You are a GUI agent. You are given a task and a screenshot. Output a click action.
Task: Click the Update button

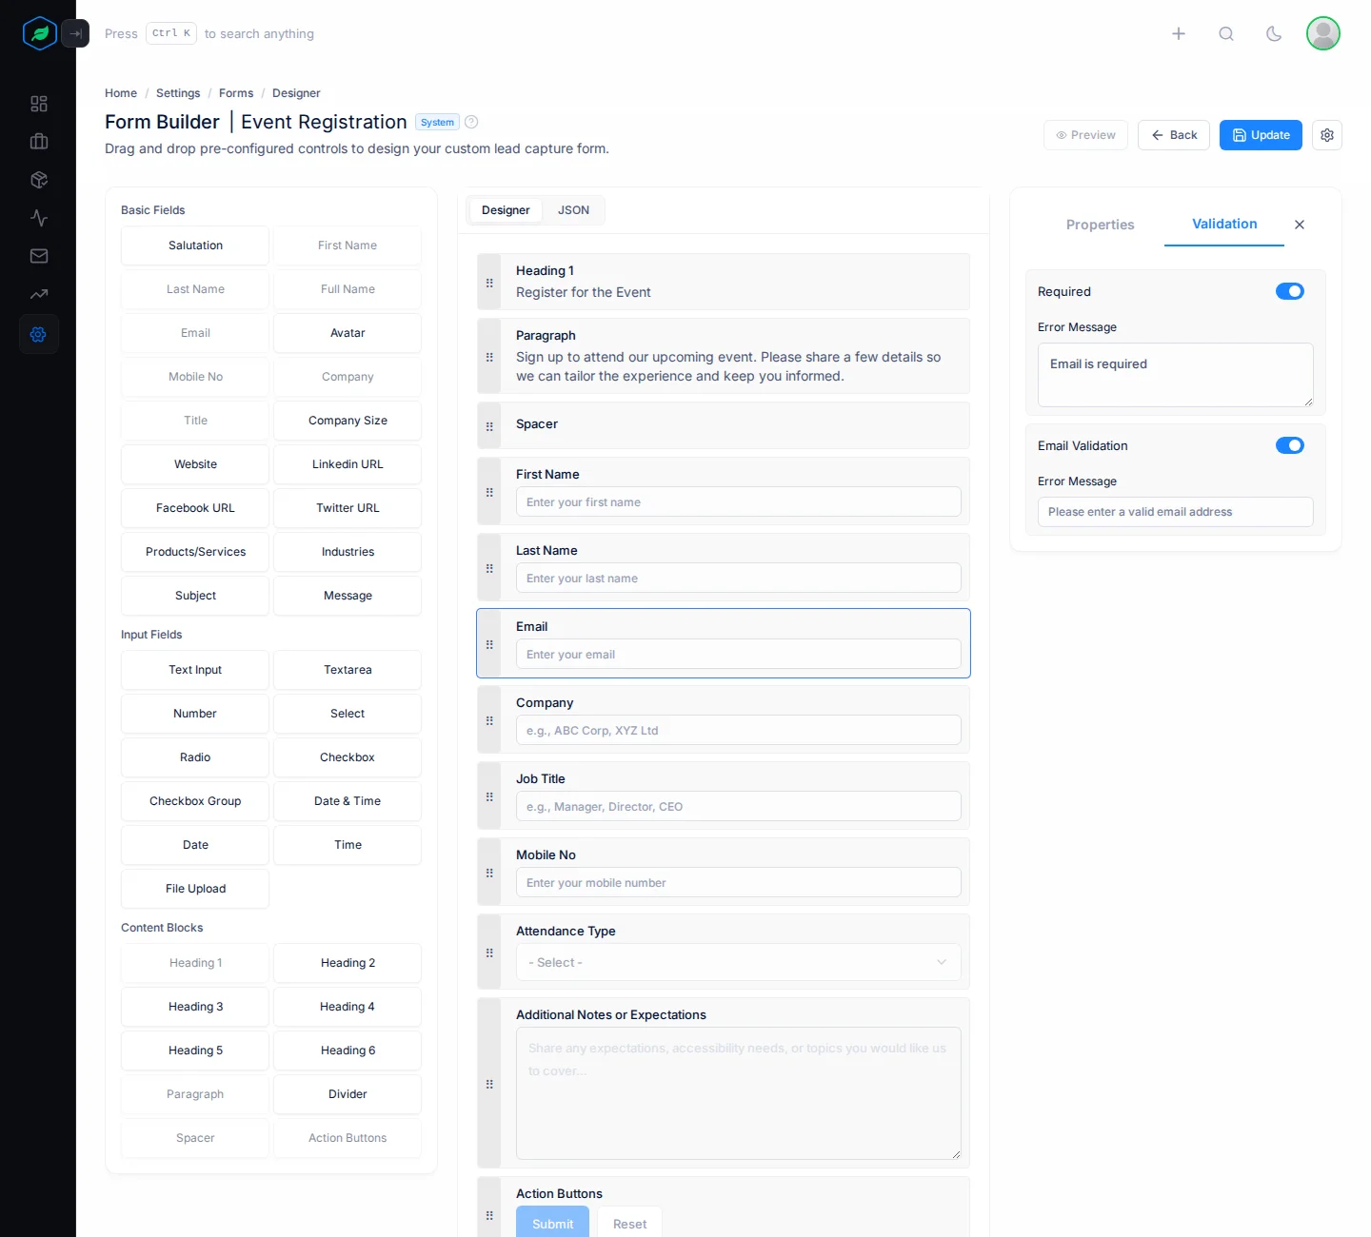point(1261,135)
